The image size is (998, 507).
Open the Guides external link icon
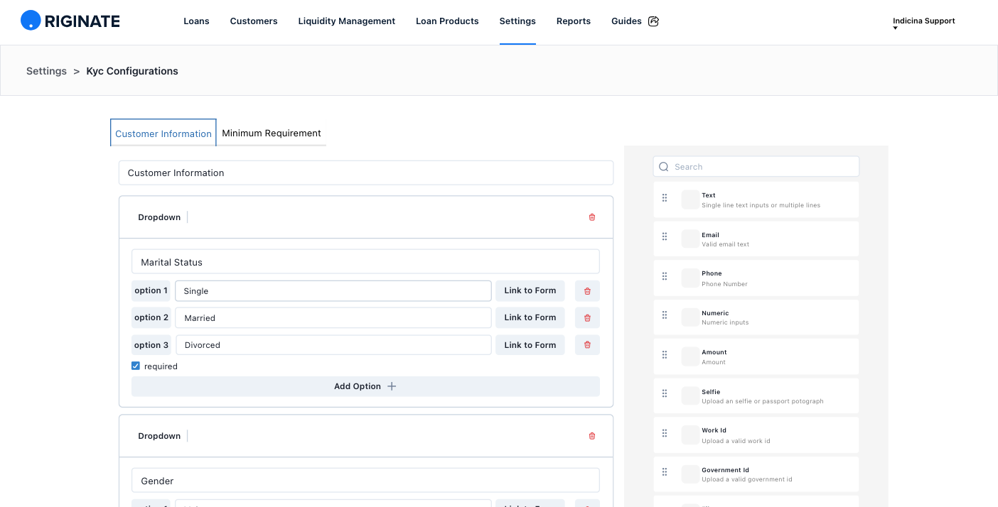(x=654, y=21)
